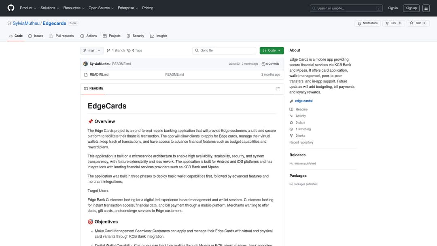Open the Enterprise dropdown menu
The width and height of the screenshot is (437, 246).
[128, 8]
